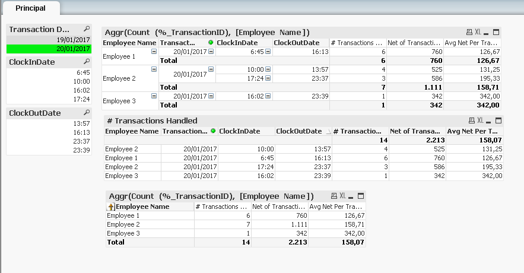Export # Transactions Handled table to Excel

(x=480, y=120)
